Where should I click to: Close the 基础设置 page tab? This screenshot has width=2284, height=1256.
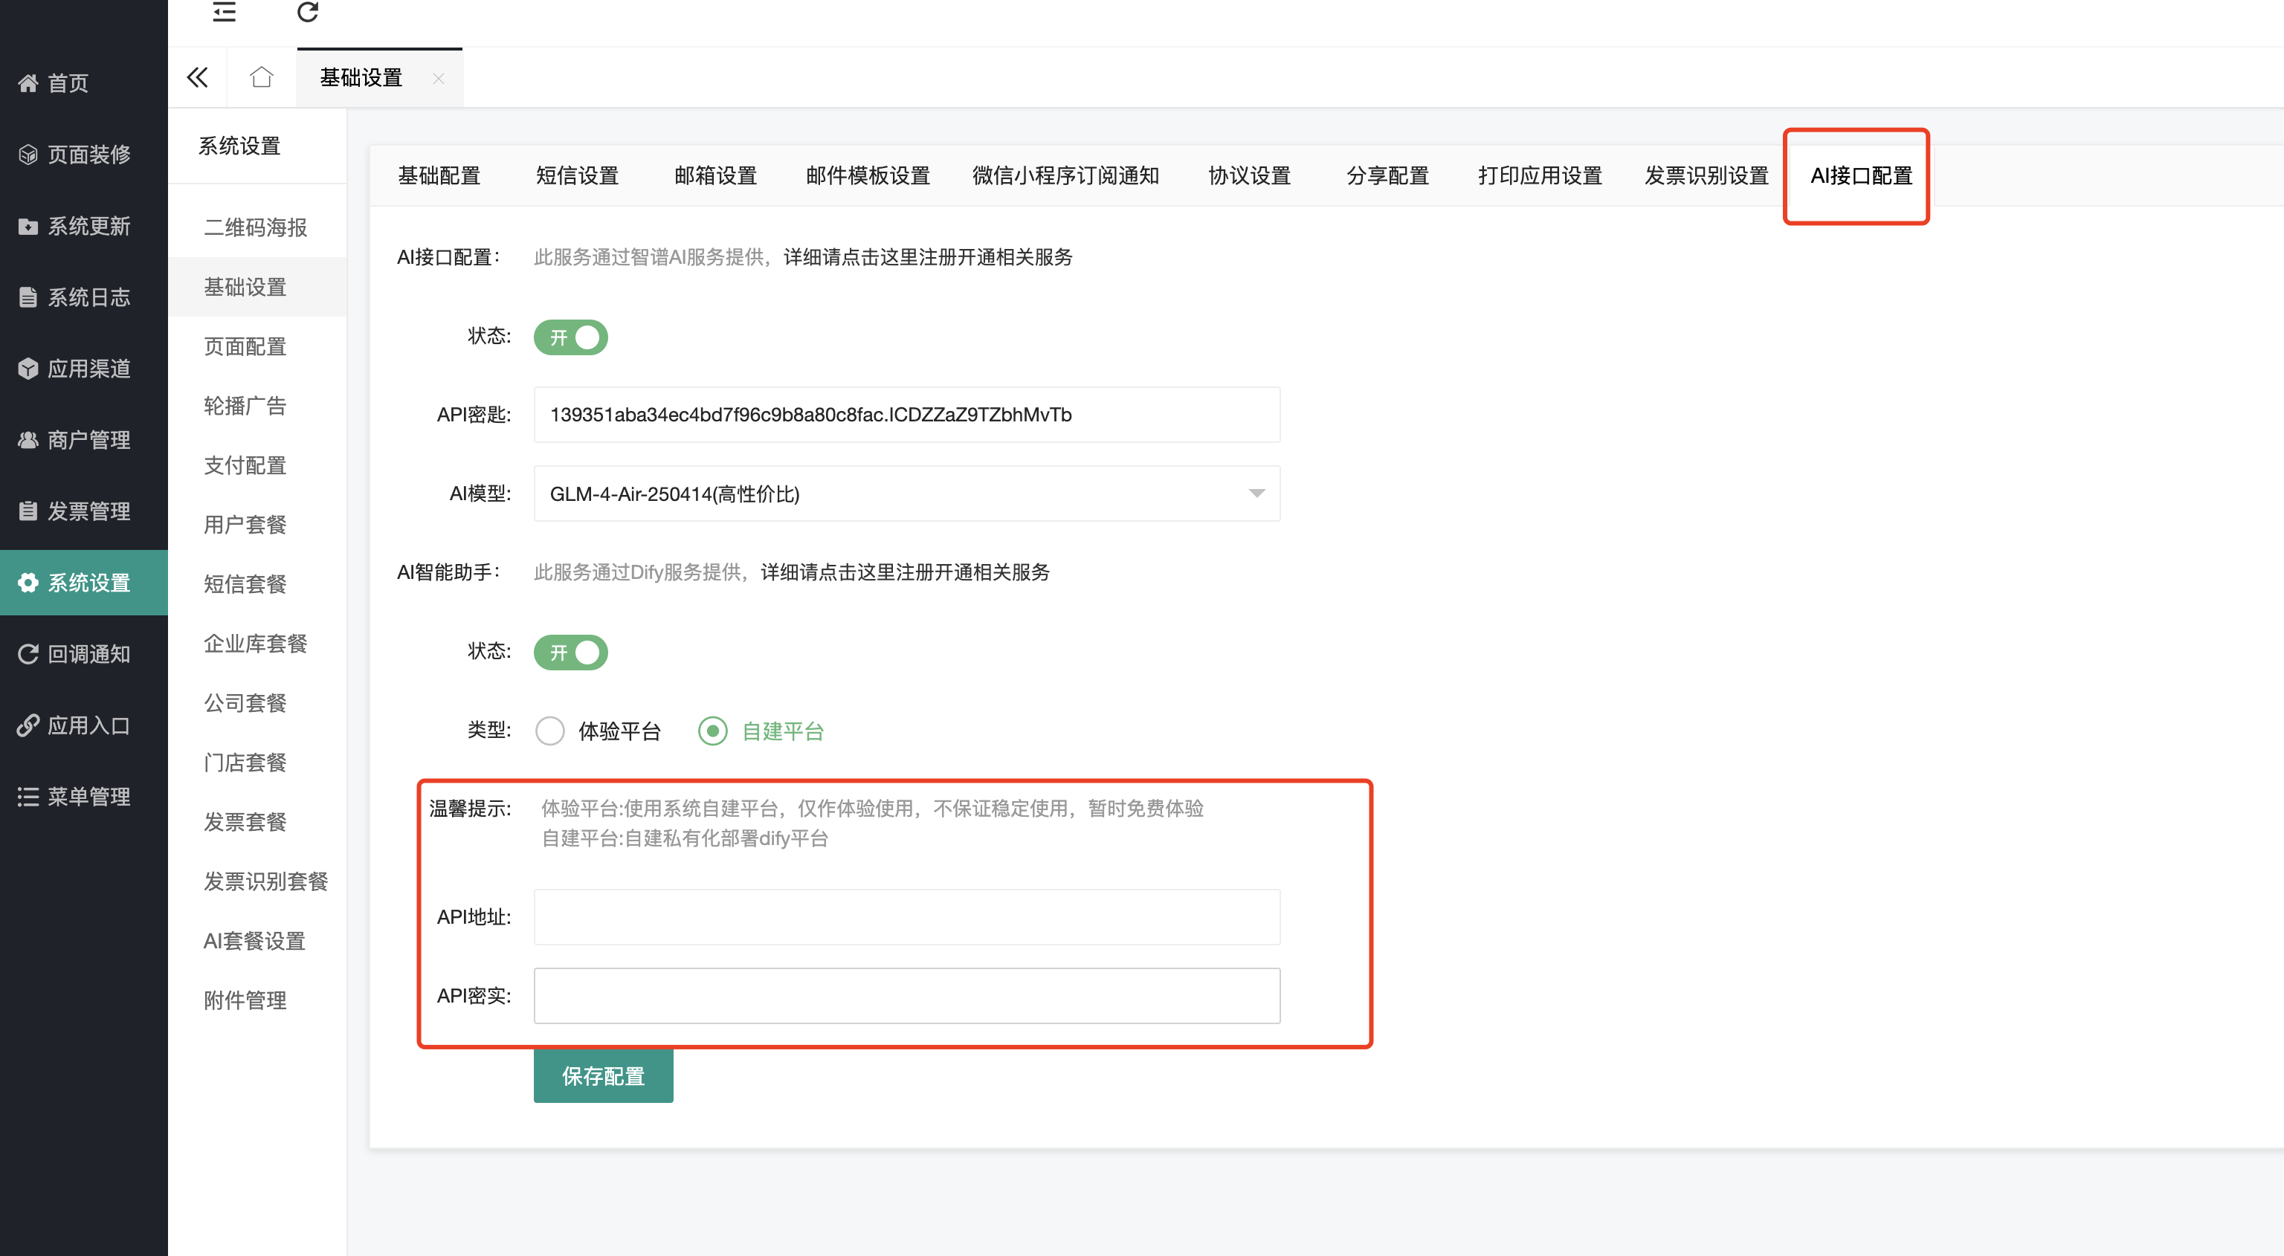pos(438,79)
